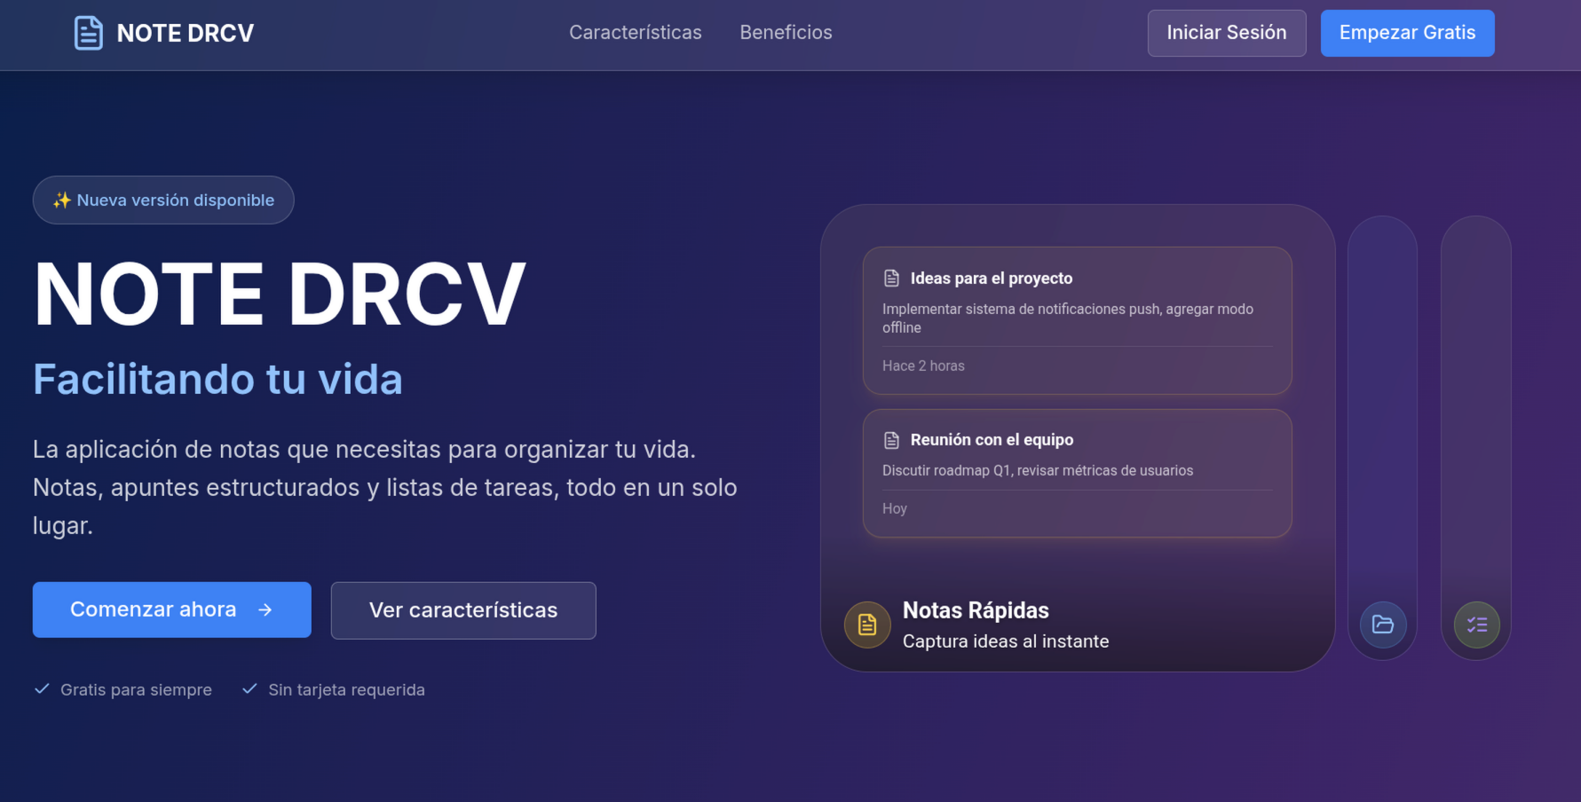
Task: Go to the Beneficios nav item
Action: tap(786, 33)
